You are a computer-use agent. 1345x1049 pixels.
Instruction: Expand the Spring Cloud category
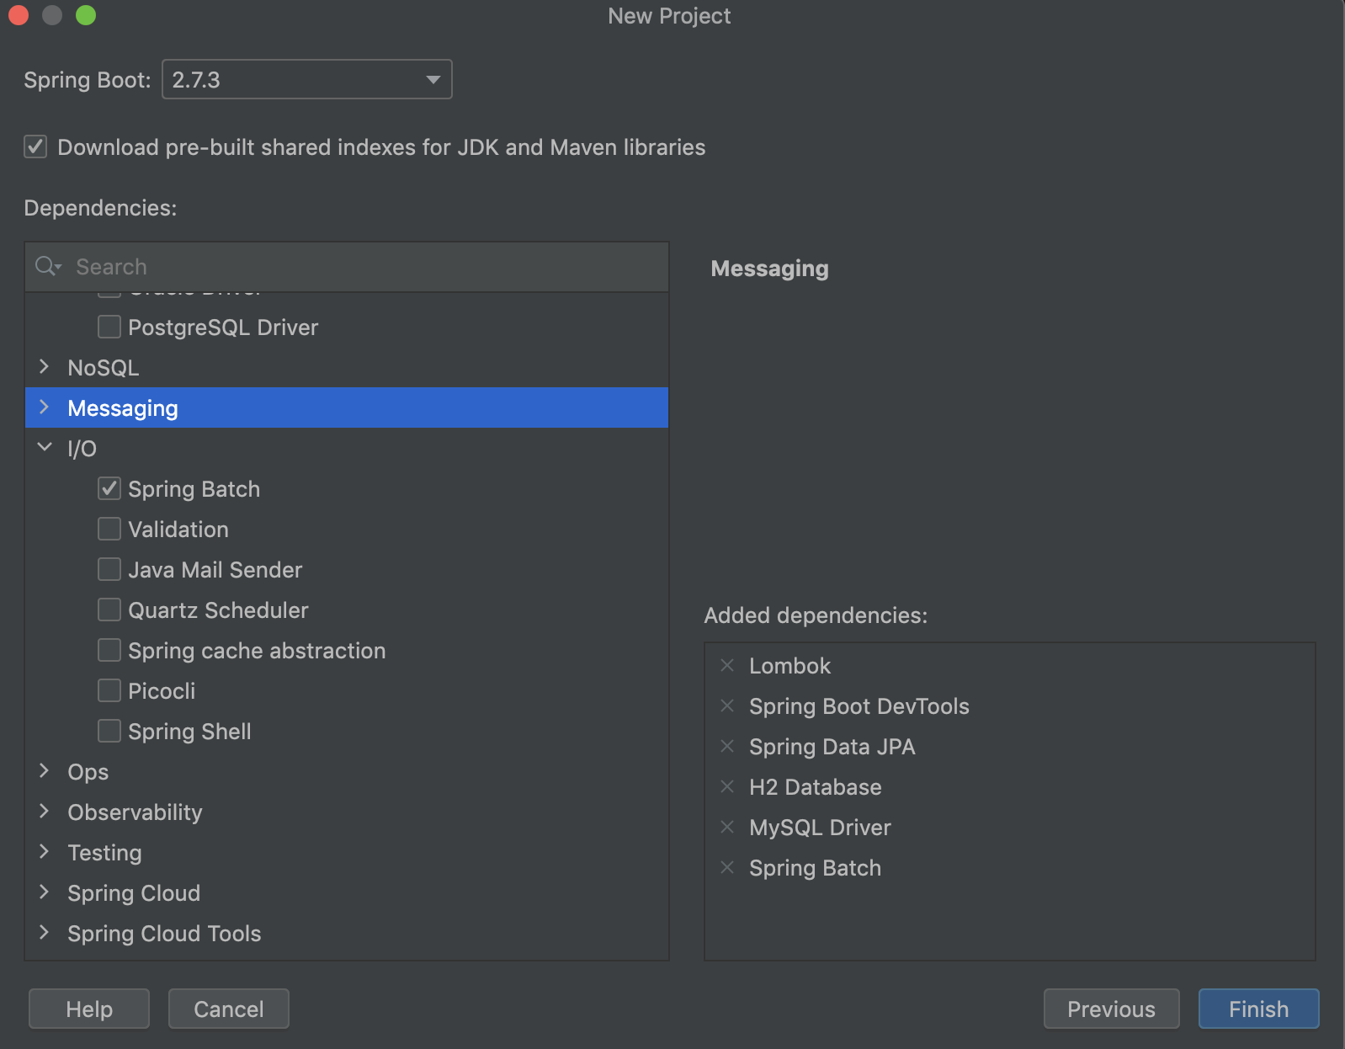(45, 892)
